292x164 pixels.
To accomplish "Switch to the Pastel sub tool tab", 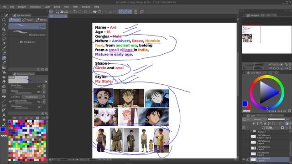I will point(28,20).
